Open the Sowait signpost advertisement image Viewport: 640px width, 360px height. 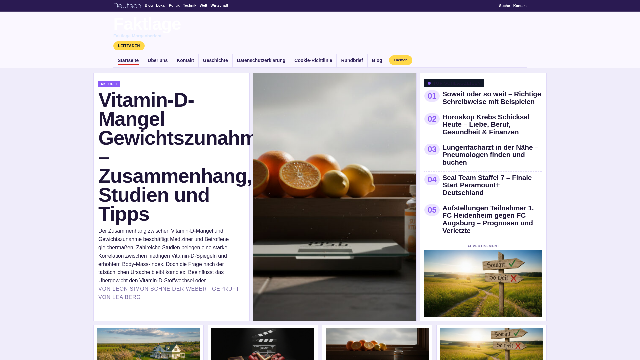(x=483, y=284)
